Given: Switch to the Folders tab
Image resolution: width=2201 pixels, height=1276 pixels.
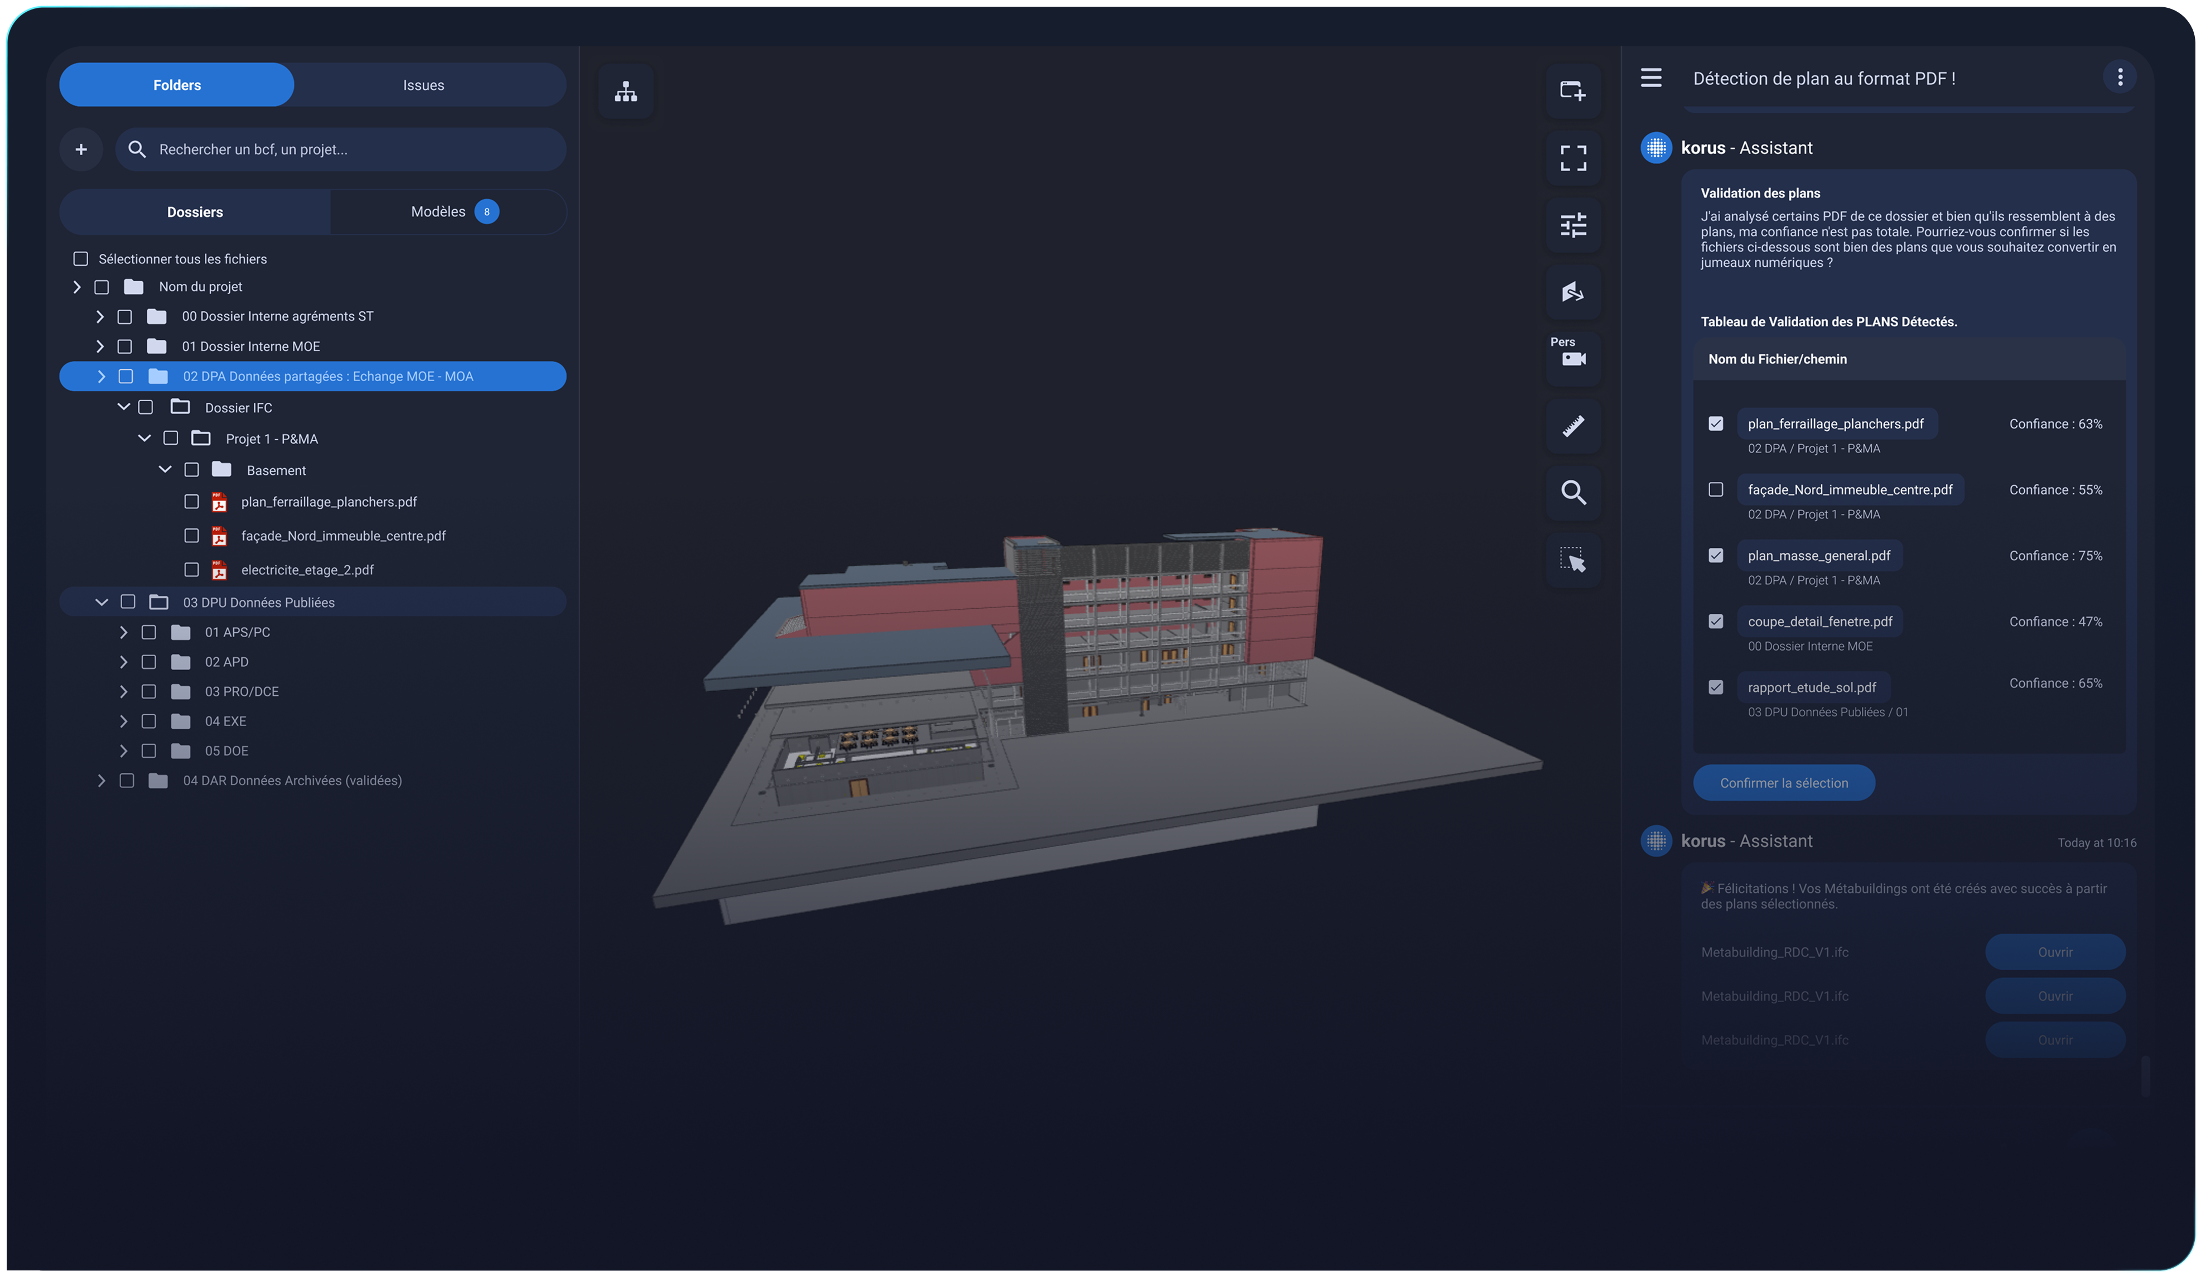Looking at the screenshot, I should [x=176, y=85].
